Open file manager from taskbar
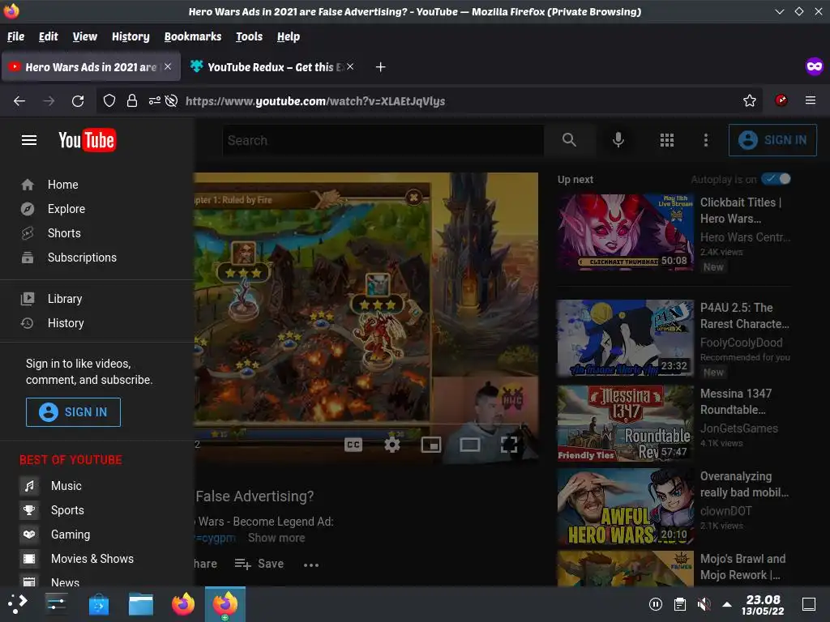 pos(141,604)
